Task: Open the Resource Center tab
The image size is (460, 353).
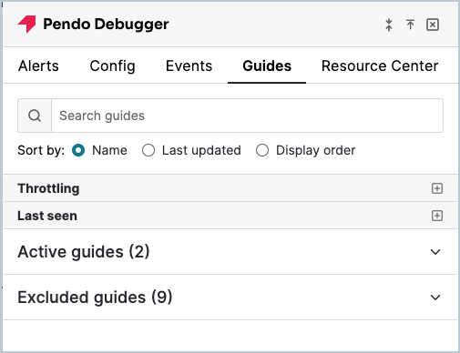Action: pos(380,66)
